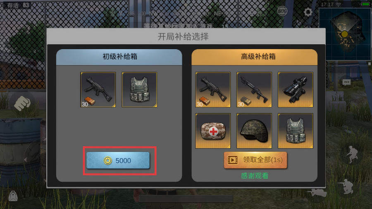Image resolution: width=372 pixels, height=209 pixels.
Task: Choose the camouflage helmet item
Action: pyautogui.click(x=254, y=131)
